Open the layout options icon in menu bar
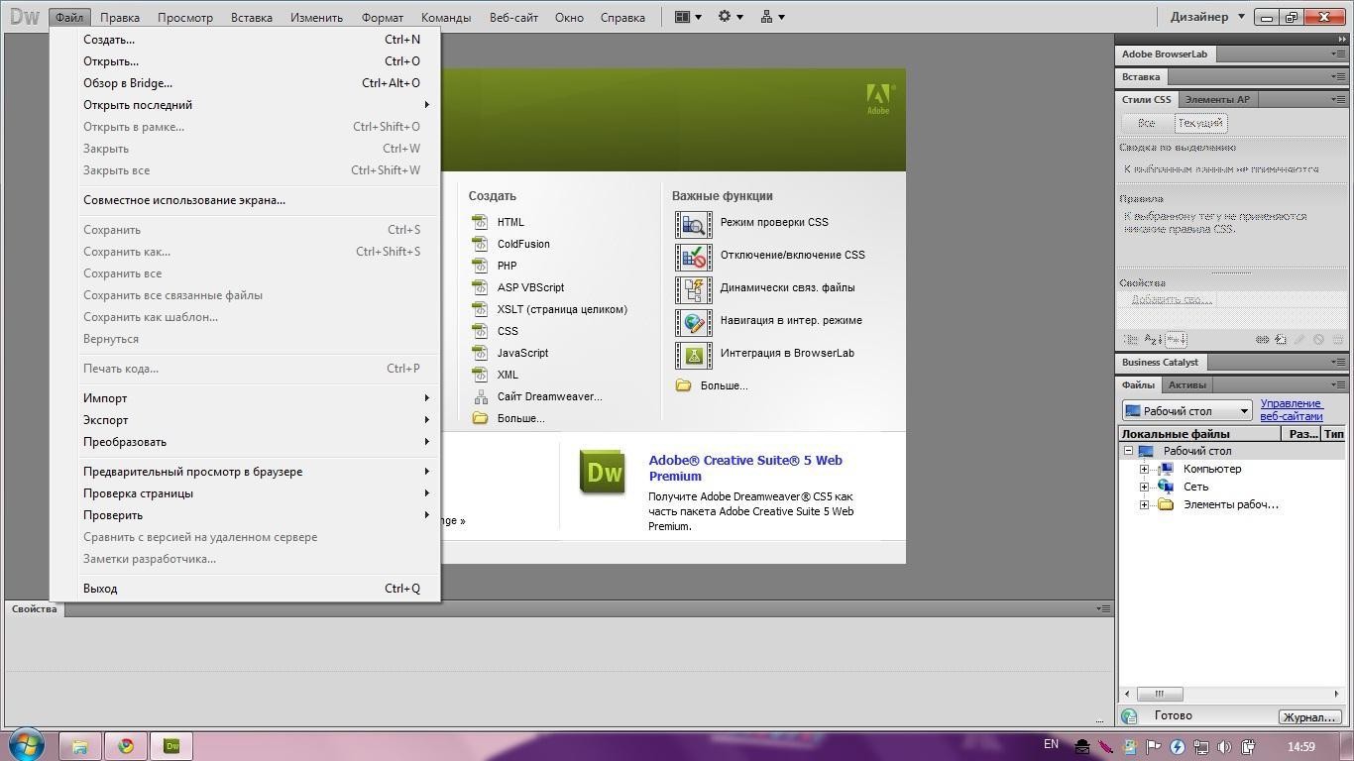 point(687,17)
